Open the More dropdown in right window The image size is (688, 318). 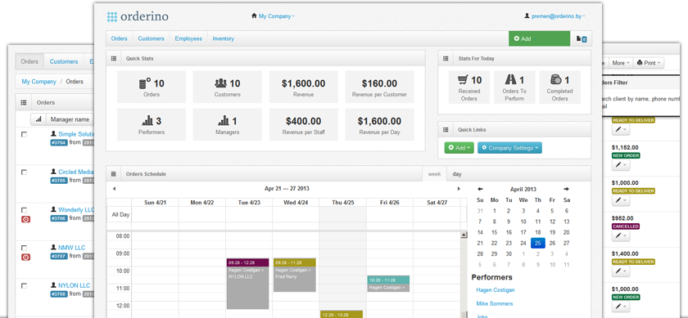[x=621, y=63]
